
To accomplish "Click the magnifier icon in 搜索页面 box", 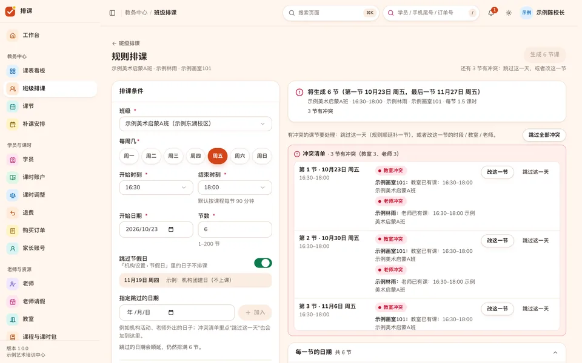I will click(x=292, y=13).
